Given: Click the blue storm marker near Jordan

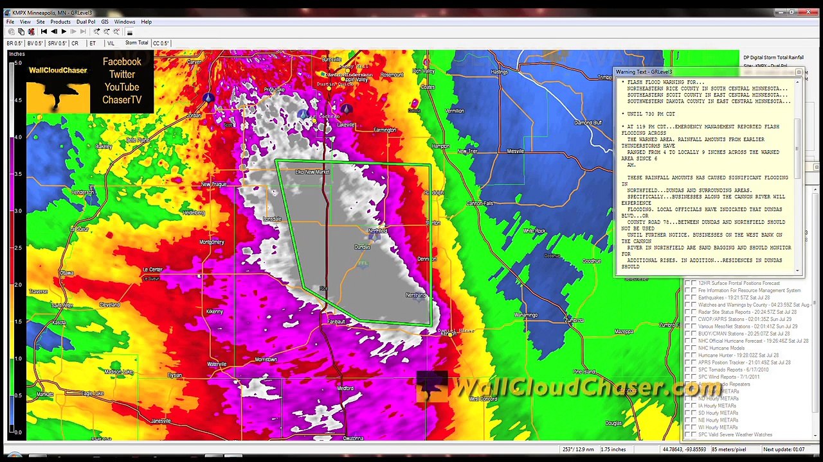Looking at the screenshot, I should click(208, 98).
